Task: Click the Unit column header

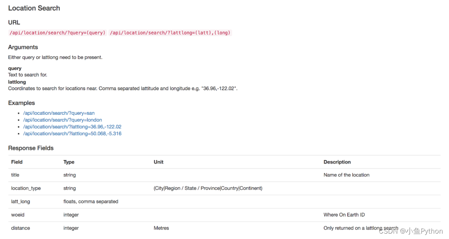Action: pos(158,162)
